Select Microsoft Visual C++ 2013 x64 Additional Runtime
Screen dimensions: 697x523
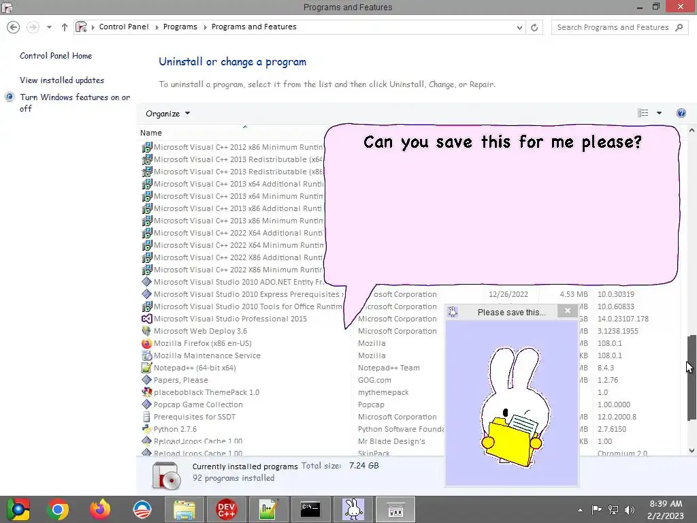click(239, 184)
